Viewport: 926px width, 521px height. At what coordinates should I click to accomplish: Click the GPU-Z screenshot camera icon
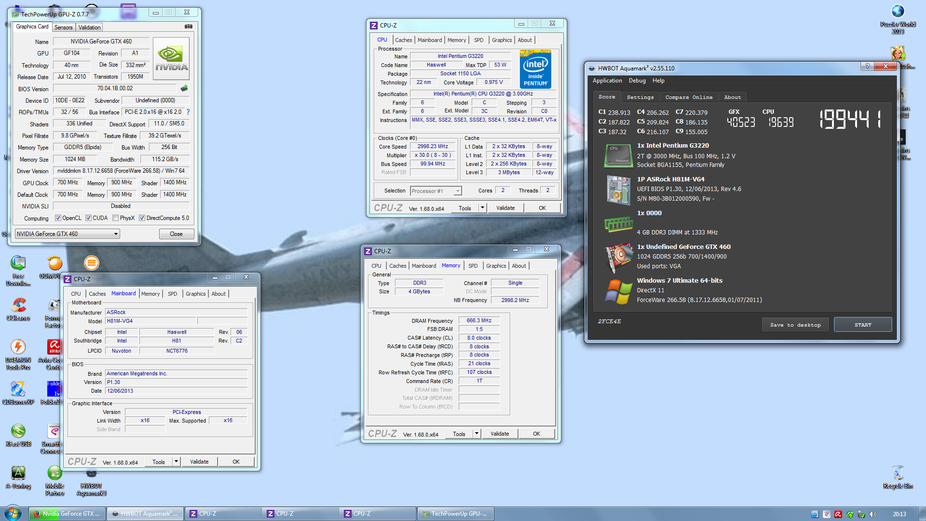[188, 27]
